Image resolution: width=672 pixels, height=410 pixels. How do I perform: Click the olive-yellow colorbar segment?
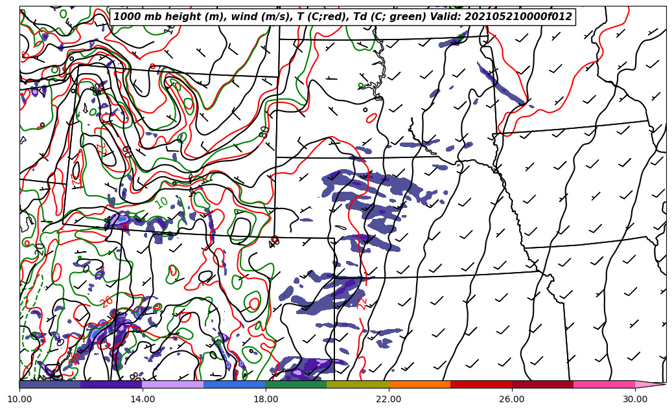358,384
